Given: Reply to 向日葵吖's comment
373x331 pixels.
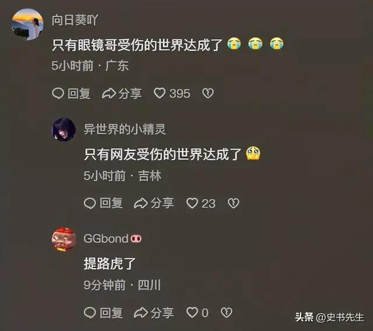Looking at the screenshot, I should (71, 93).
